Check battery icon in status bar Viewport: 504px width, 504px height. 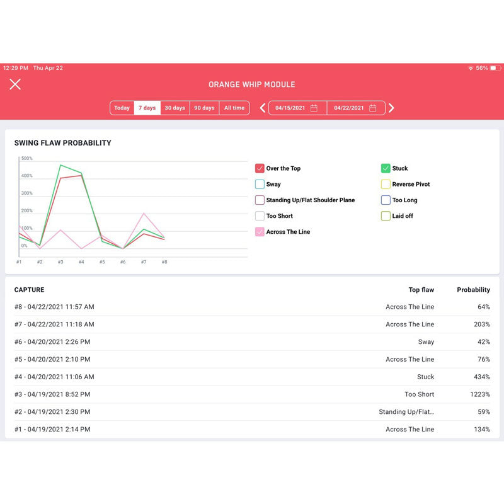pyautogui.click(x=496, y=68)
